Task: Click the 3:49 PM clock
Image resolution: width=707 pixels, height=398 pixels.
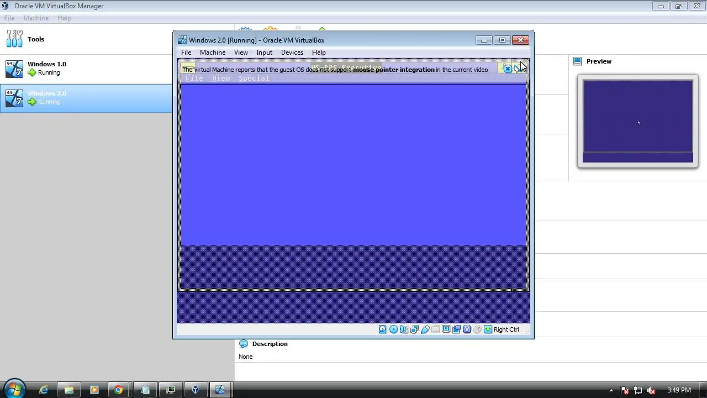Action: click(679, 390)
